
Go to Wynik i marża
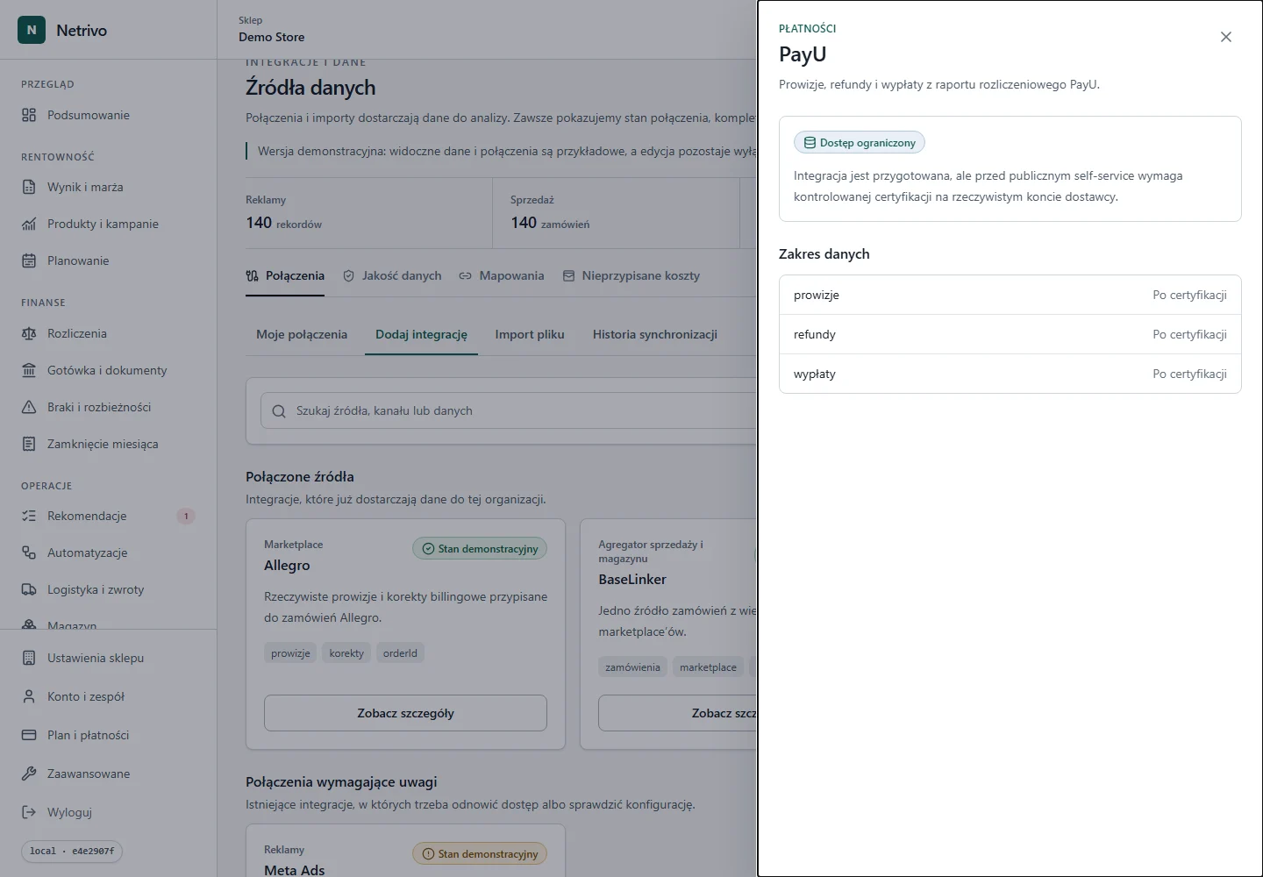point(108,187)
